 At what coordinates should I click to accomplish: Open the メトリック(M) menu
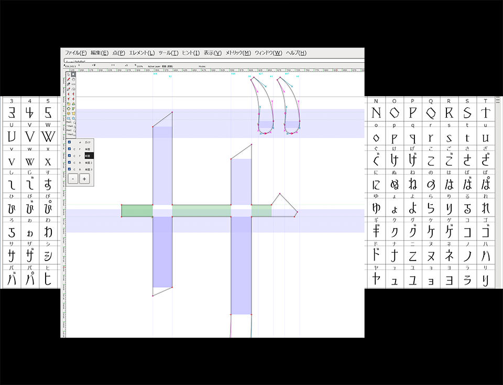[x=238, y=53]
